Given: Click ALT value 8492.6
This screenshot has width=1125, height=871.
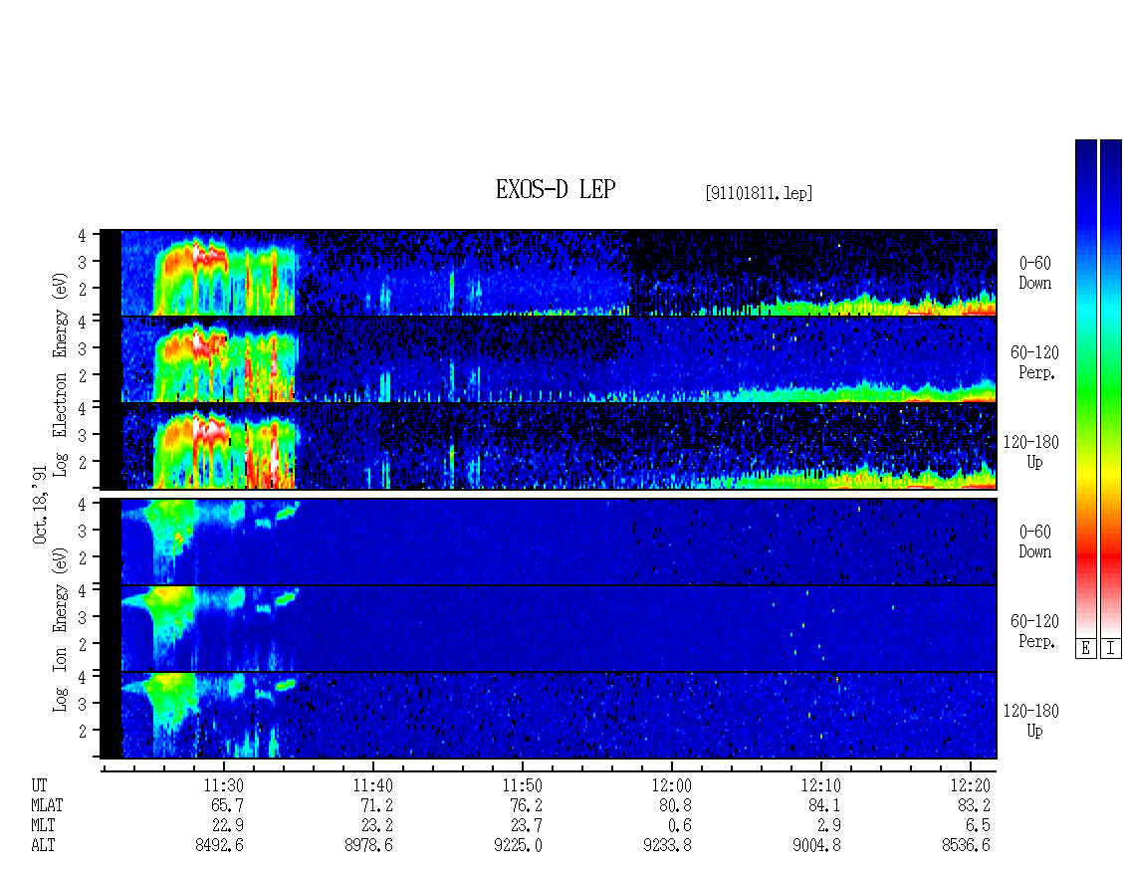Looking at the screenshot, I should coord(220,846).
